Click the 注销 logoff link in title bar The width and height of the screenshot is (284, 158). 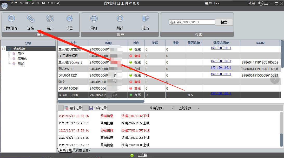coord(252,3)
